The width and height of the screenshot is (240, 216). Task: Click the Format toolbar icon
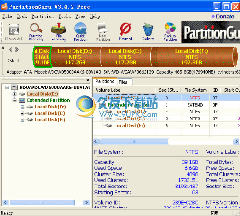tap(125, 32)
